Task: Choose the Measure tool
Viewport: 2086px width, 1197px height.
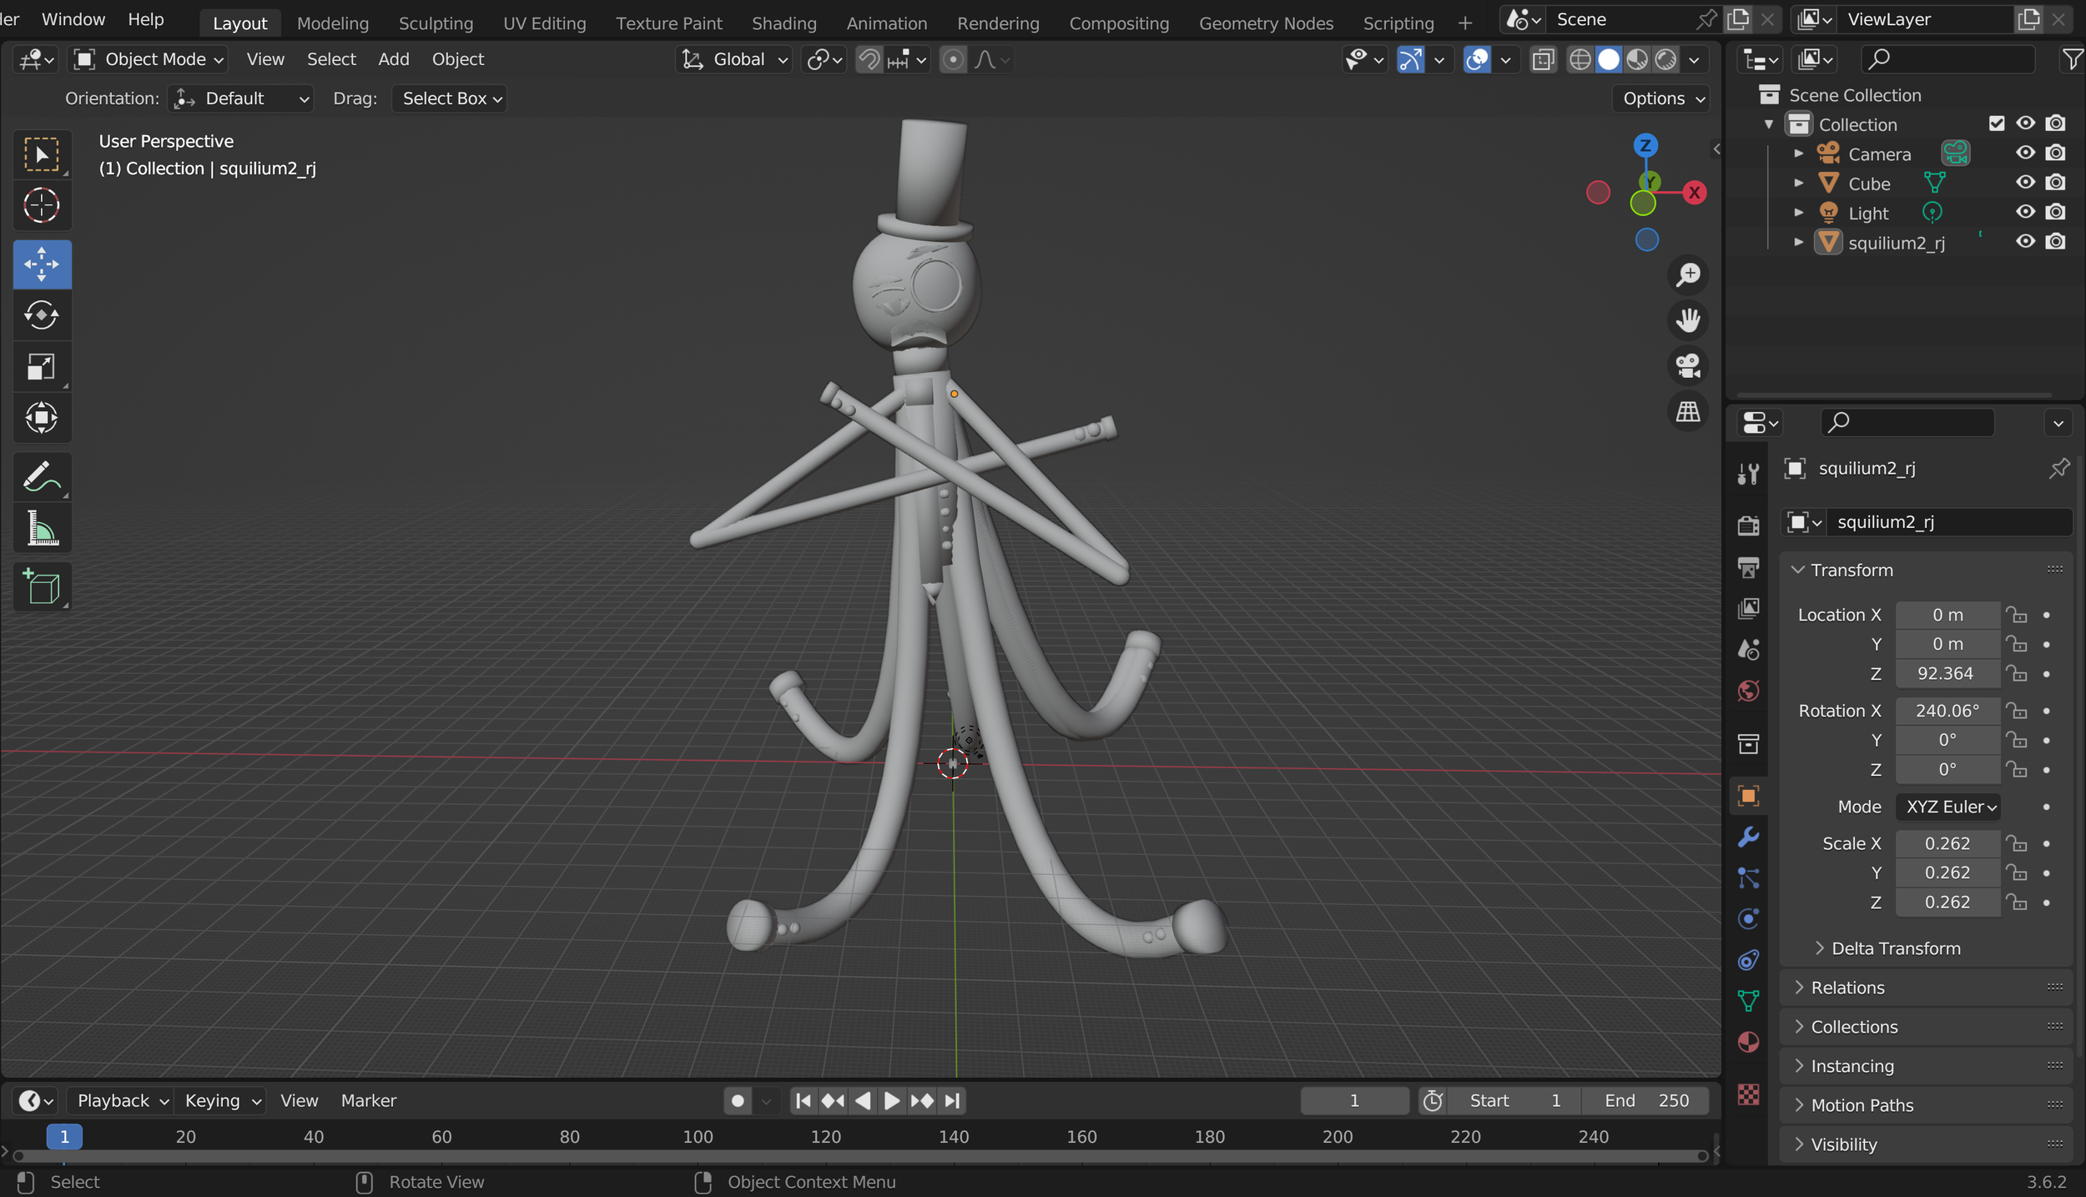Action: pyautogui.click(x=42, y=529)
